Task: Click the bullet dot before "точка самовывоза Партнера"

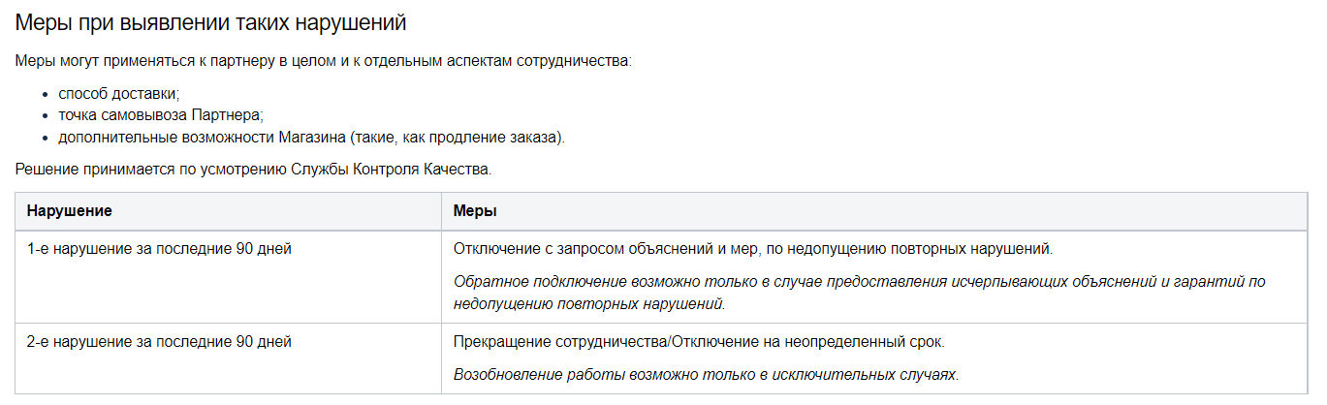Action: pyautogui.click(x=47, y=116)
